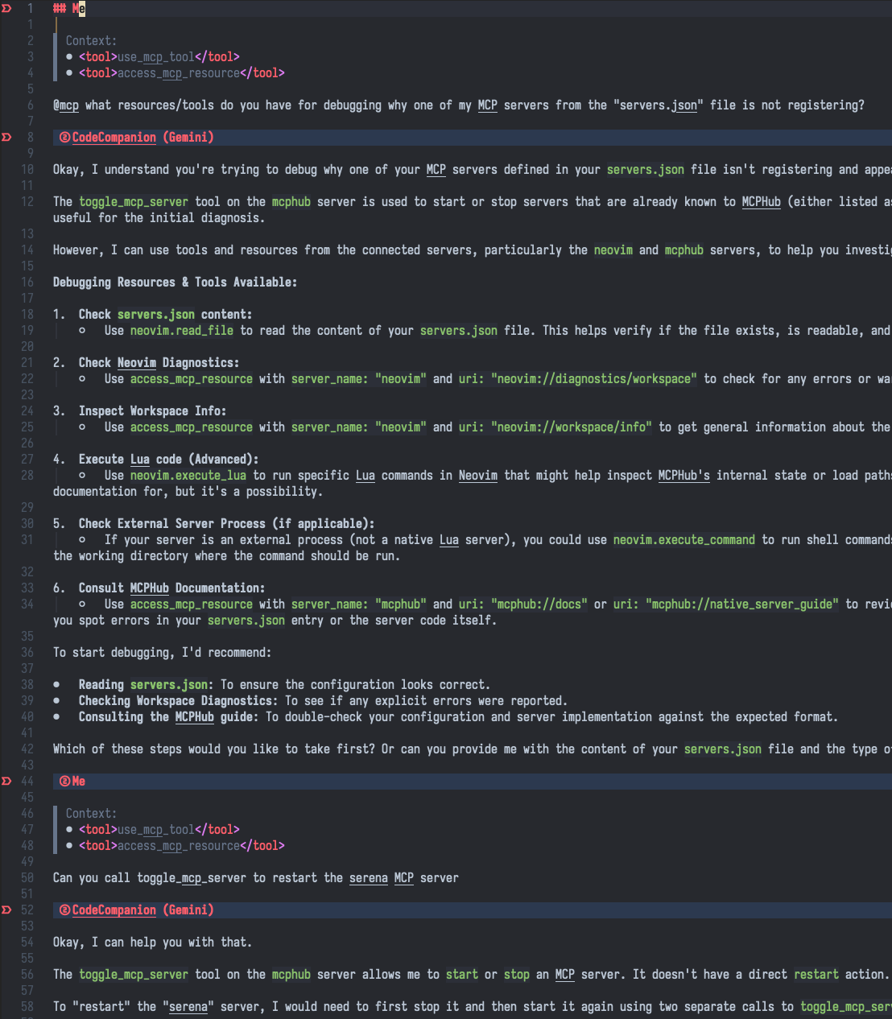Image resolution: width=892 pixels, height=1019 pixels.
Task: Click the circled icon before the line 44 Me header
Action: click(64, 782)
